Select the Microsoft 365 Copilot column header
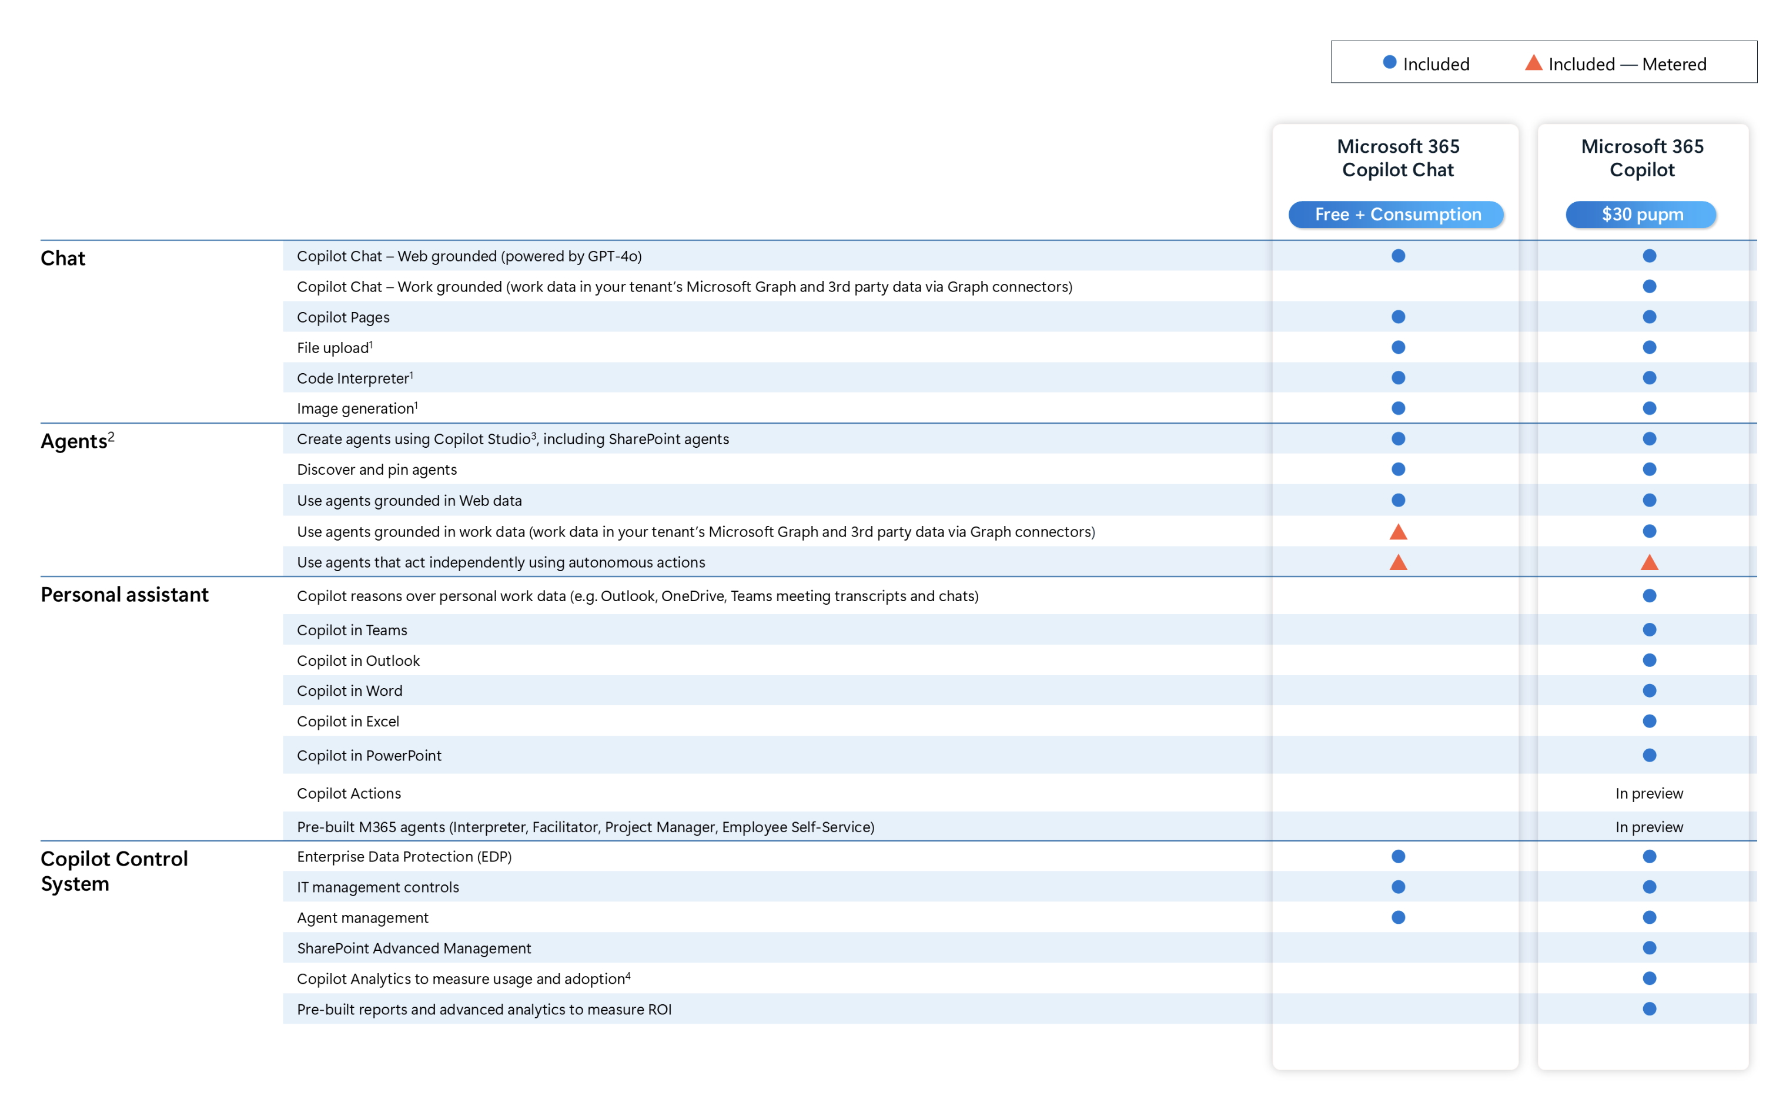The height and width of the screenshot is (1113, 1786). click(x=1642, y=157)
